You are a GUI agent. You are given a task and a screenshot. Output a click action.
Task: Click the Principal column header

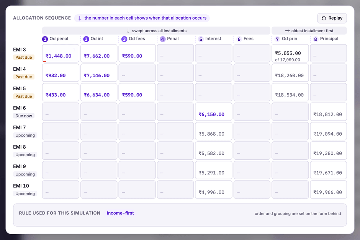329,39
